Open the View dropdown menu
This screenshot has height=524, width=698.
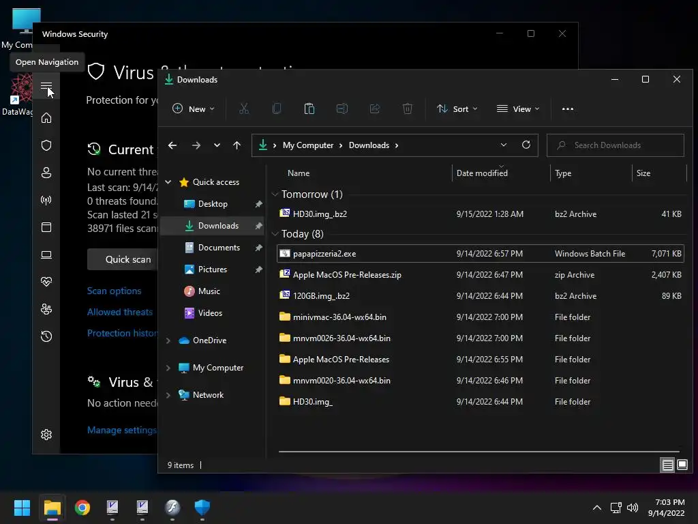[518, 108]
